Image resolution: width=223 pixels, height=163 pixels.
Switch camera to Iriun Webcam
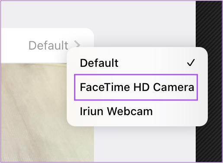[116, 111]
